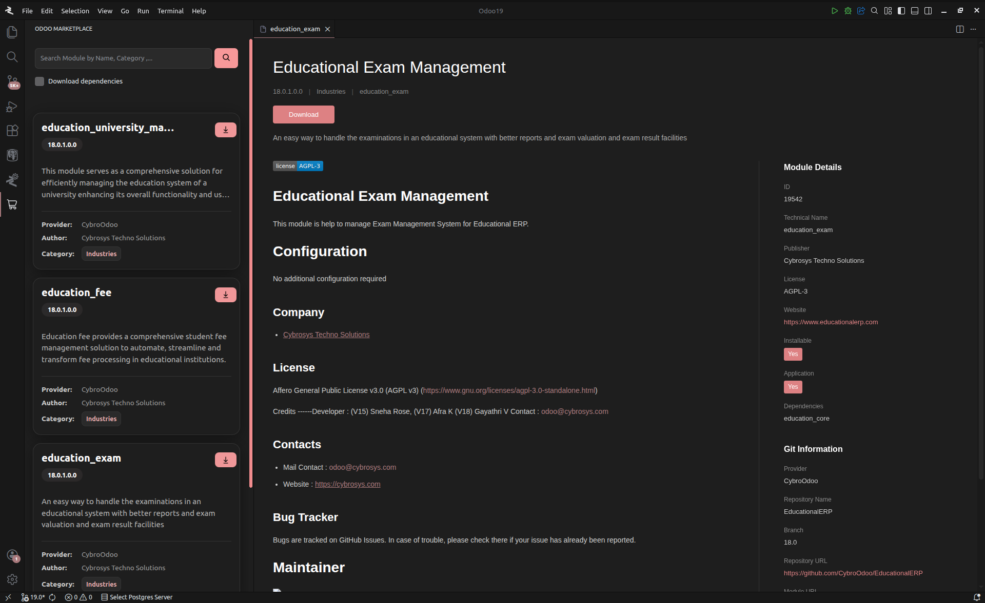Screen dimensions: 985x603
Task: Open the Run and Debug view
Action: pos(12,106)
